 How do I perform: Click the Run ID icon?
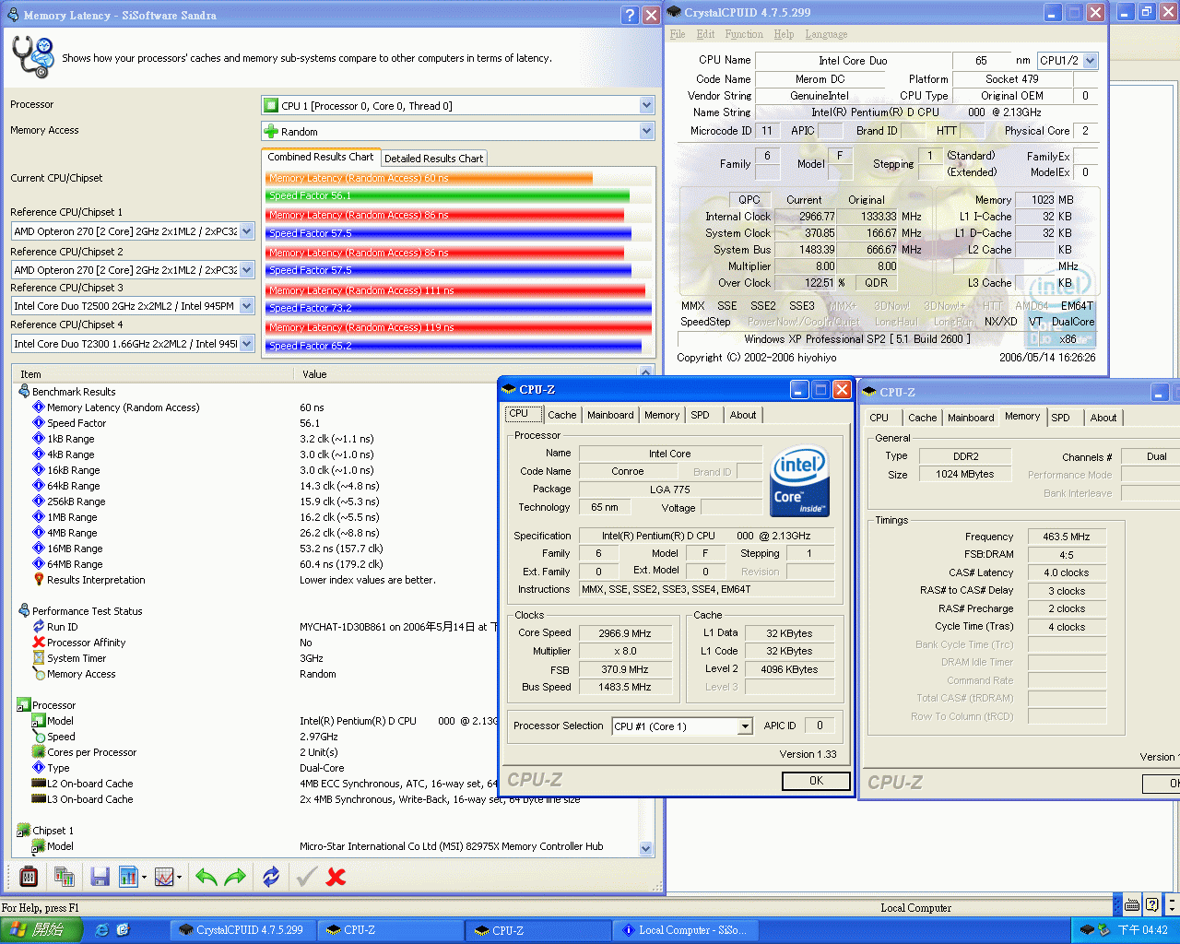point(39,627)
